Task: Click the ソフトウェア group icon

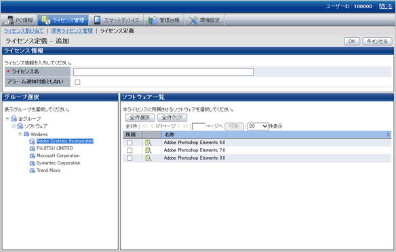Action: click(x=20, y=126)
